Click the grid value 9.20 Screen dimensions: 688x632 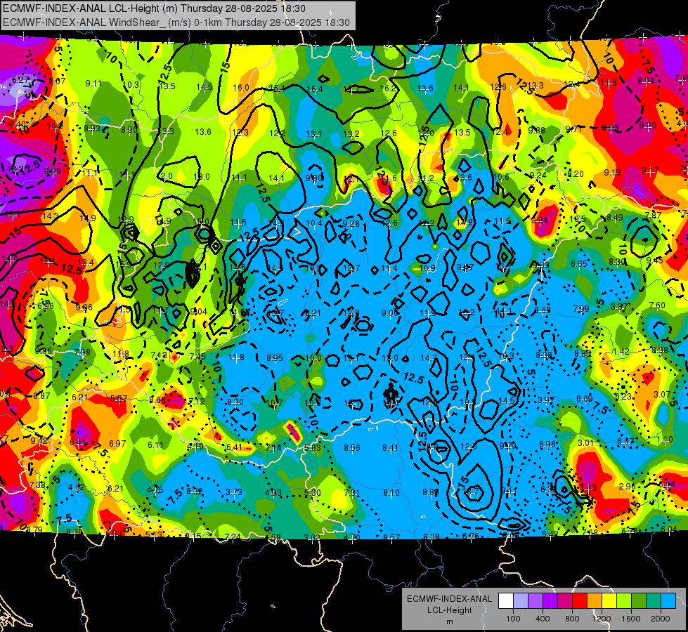647,126
